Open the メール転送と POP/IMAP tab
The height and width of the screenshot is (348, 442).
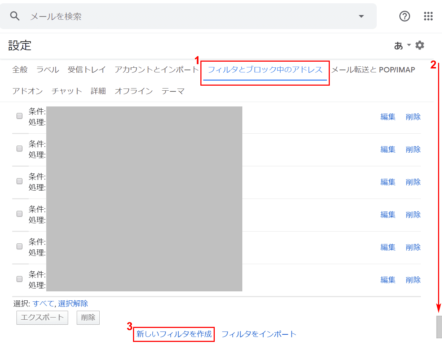click(x=373, y=70)
